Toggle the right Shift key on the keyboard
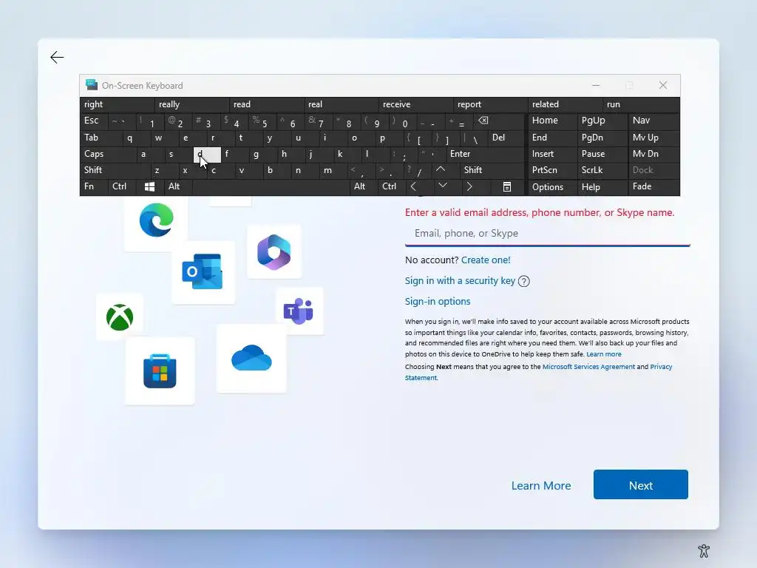This screenshot has height=568, width=757. 492,170
